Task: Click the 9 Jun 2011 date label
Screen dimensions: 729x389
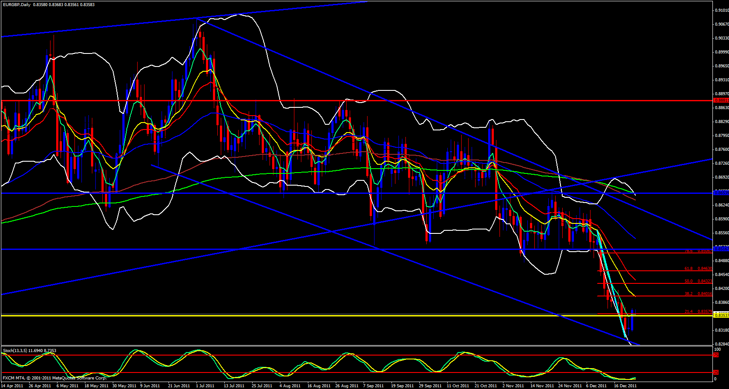Action: click(150, 386)
